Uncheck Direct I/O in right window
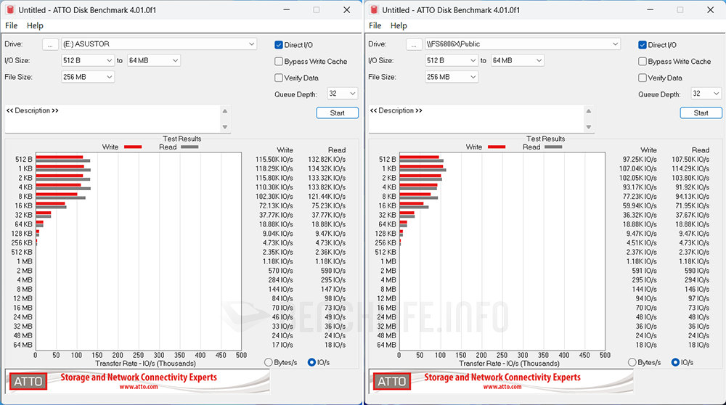 [x=643, y=45]
